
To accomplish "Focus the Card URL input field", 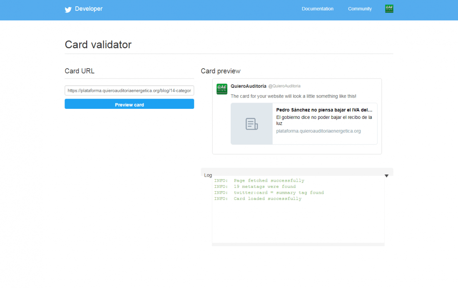I will point(129,91).
